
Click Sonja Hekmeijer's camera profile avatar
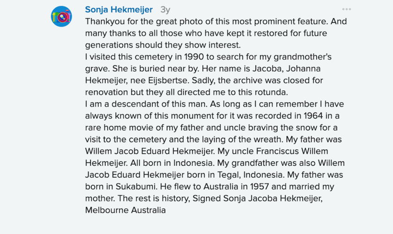(61, 16)
